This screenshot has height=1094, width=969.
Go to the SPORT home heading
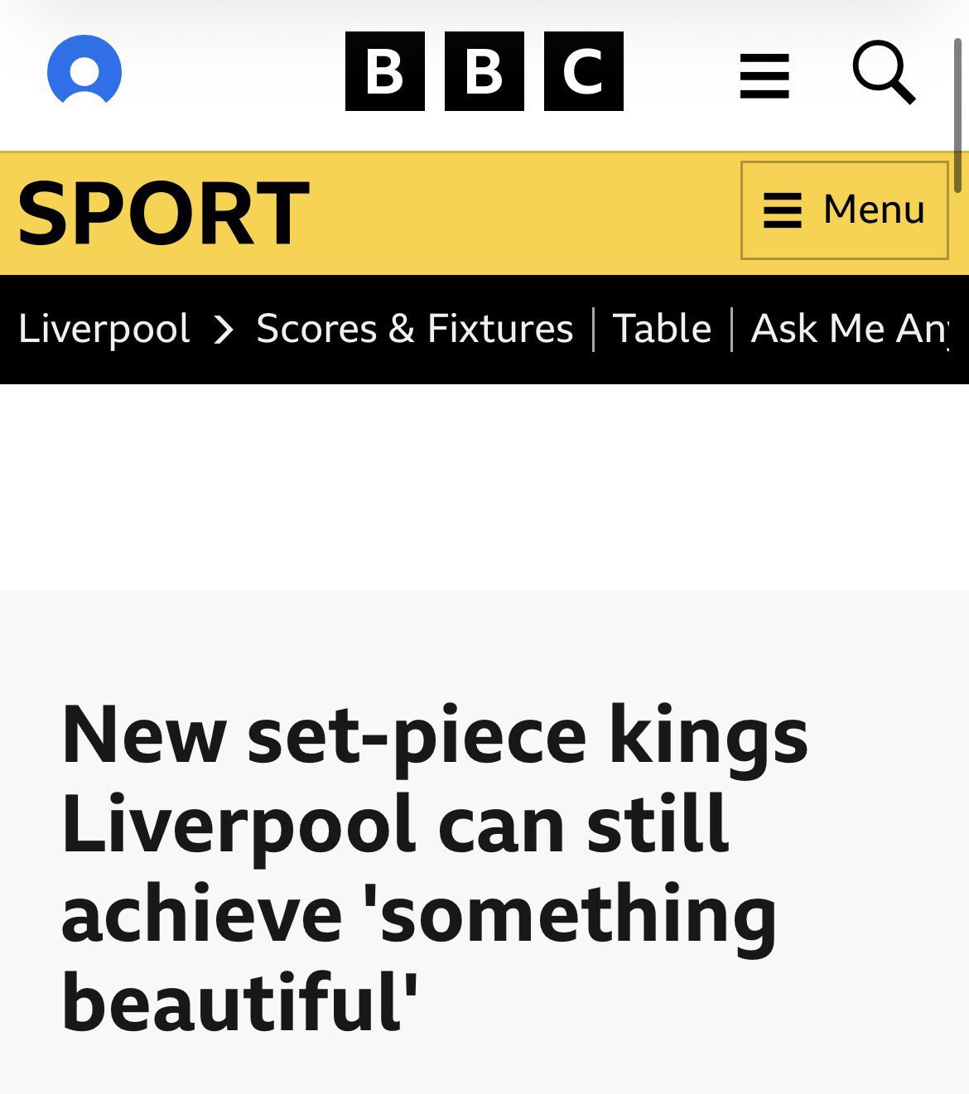point(163,214)
